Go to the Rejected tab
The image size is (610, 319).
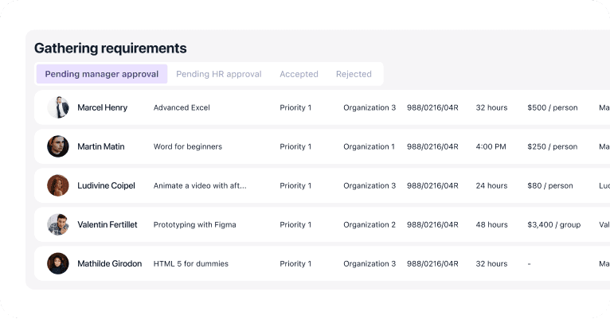(x=354, y=74)
